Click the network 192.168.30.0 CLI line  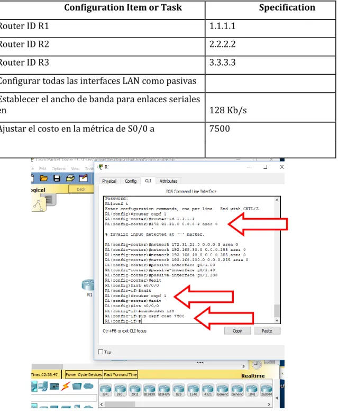click(176, 250)
